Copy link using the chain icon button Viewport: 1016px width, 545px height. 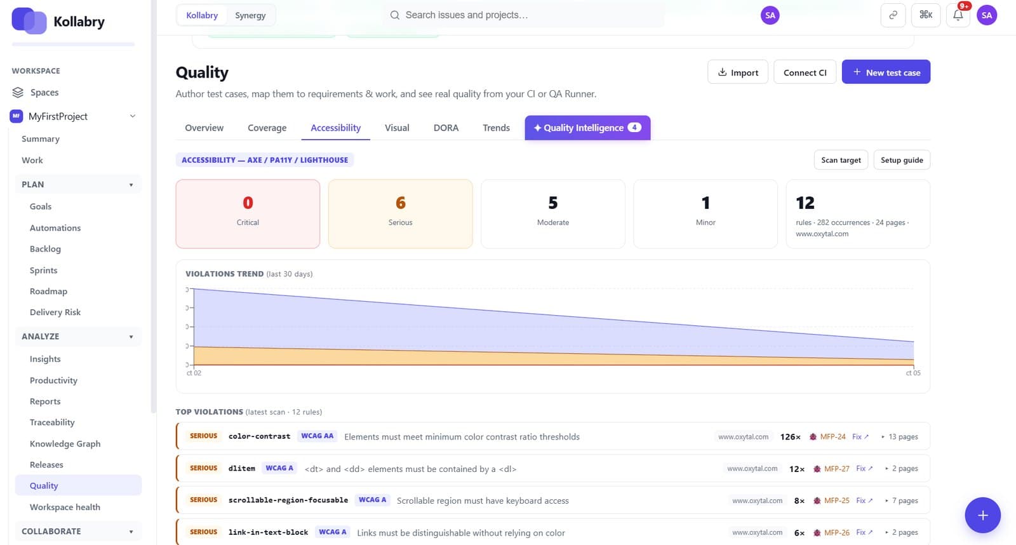point(893,15)
